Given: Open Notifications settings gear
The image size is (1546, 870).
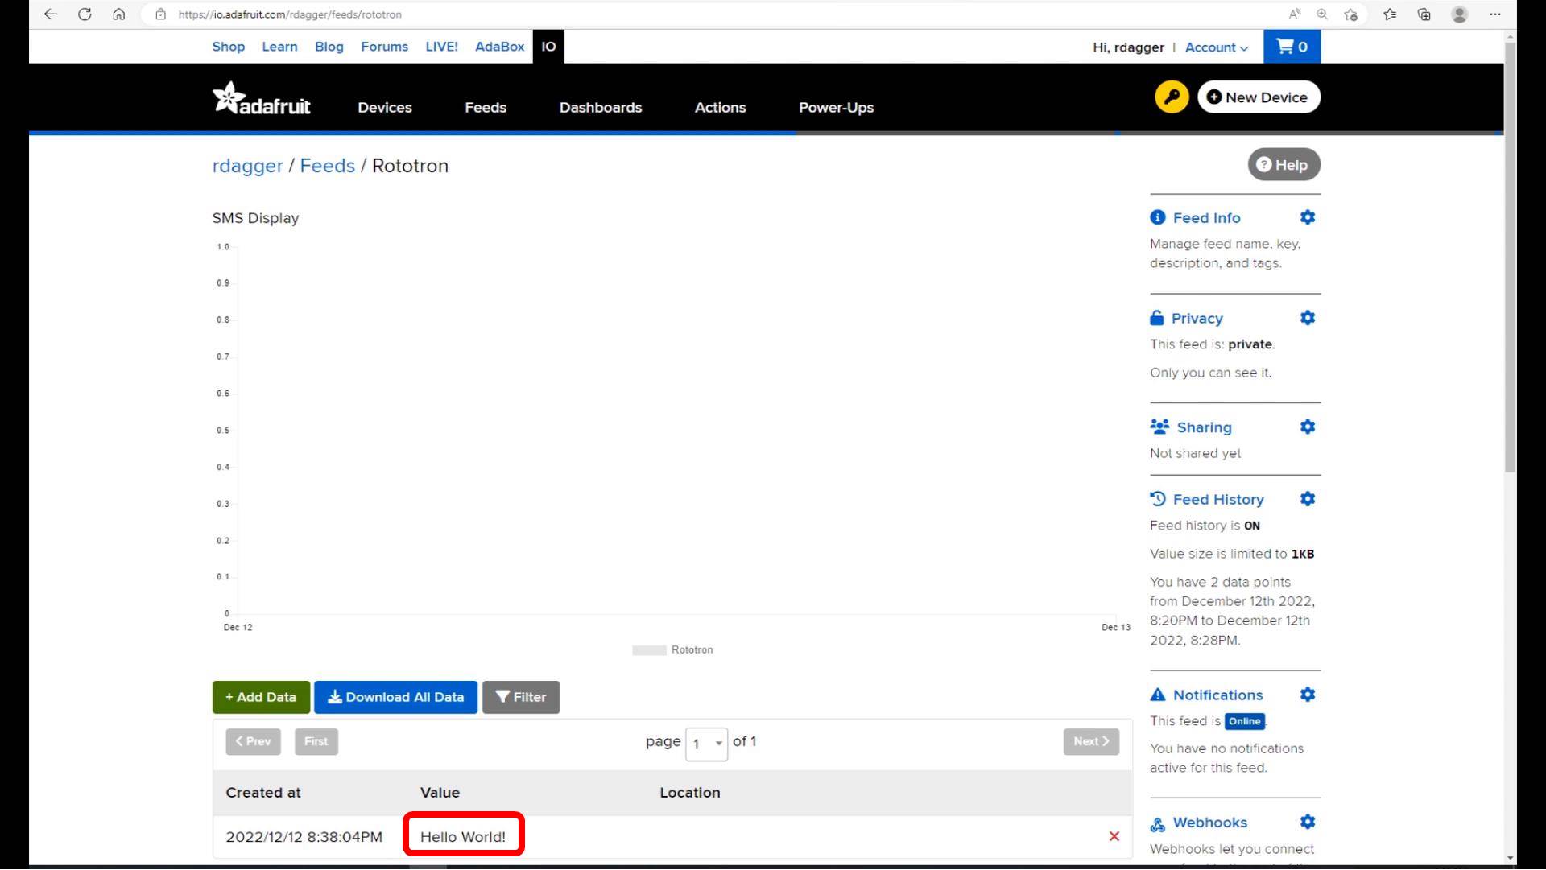Looking at the screenshot, I should [1308, 695].
